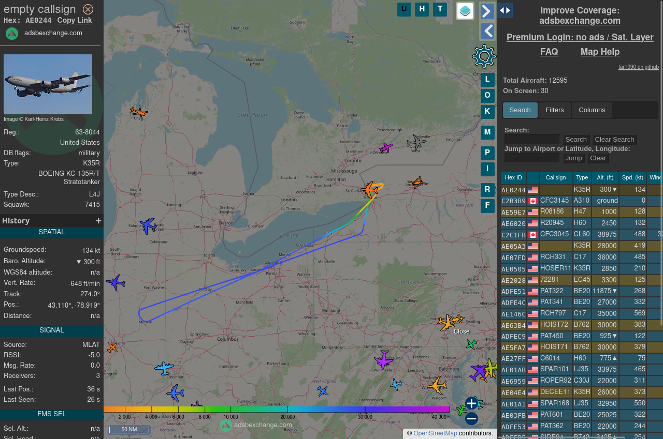Click the 50 NM scale indicator
This screenshot has width=663, height=439.
[x=129, y=430]
